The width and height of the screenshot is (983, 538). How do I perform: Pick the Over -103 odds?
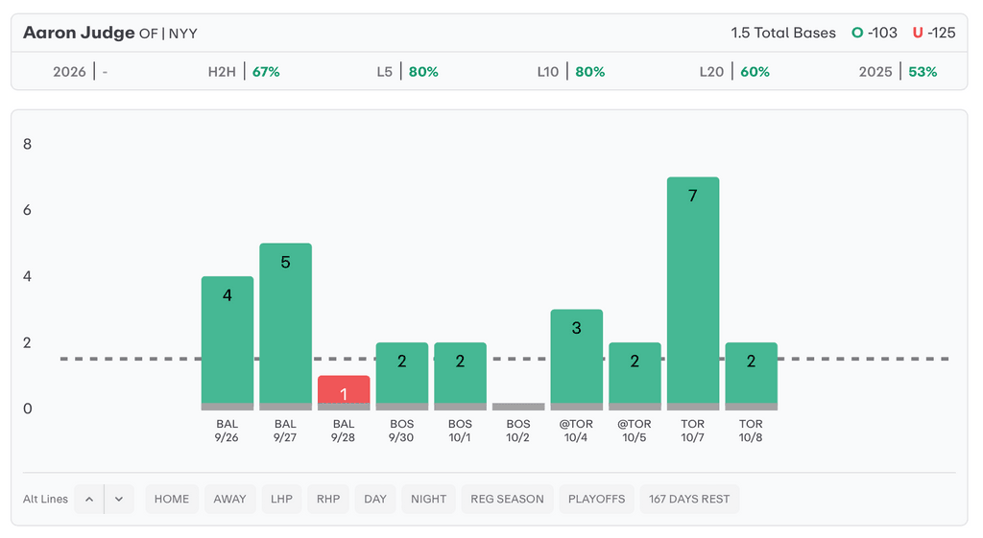[874, 33]
